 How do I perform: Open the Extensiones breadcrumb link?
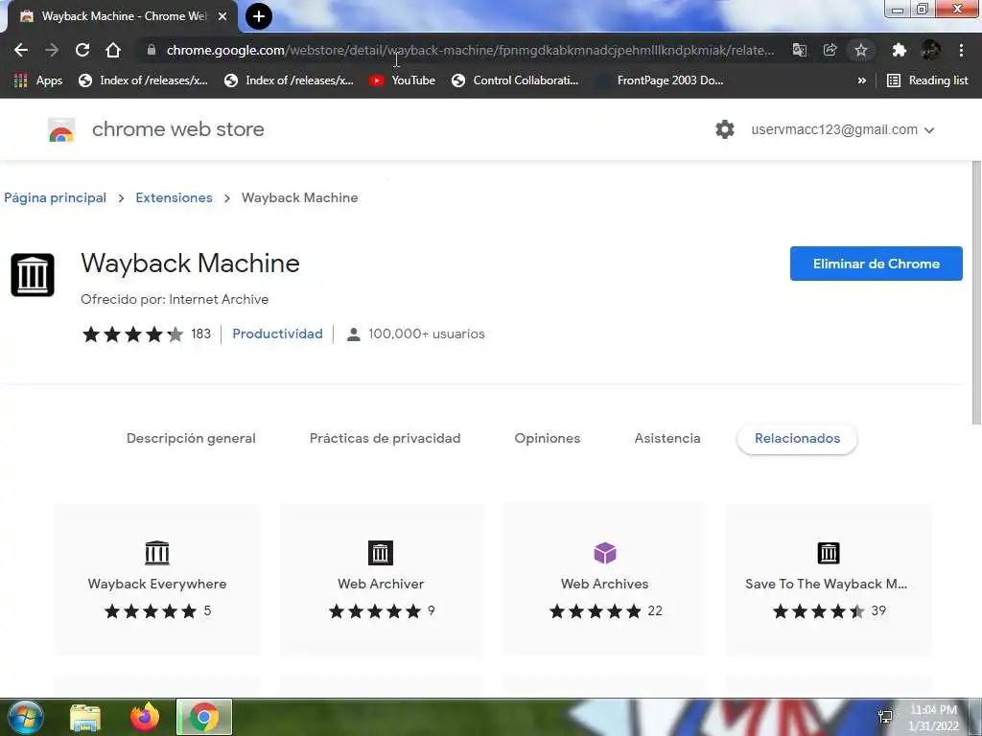pyautogui.click(x=175, y=197)
